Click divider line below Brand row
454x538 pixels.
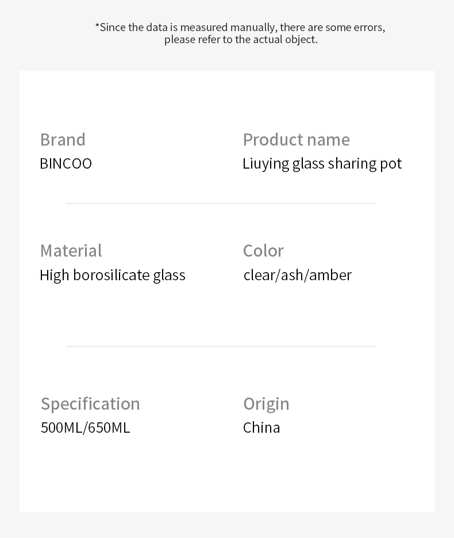[x=221, y=204]
